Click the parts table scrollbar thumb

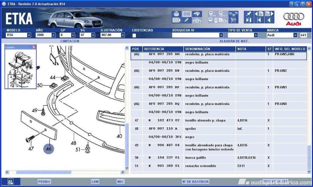(309, 157)
